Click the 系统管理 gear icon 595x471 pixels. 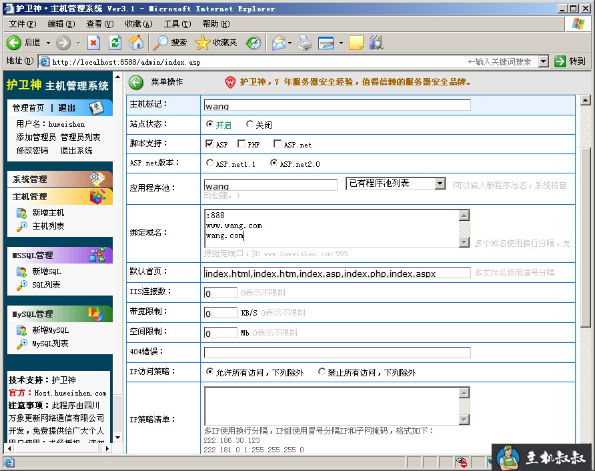point(97,178)
